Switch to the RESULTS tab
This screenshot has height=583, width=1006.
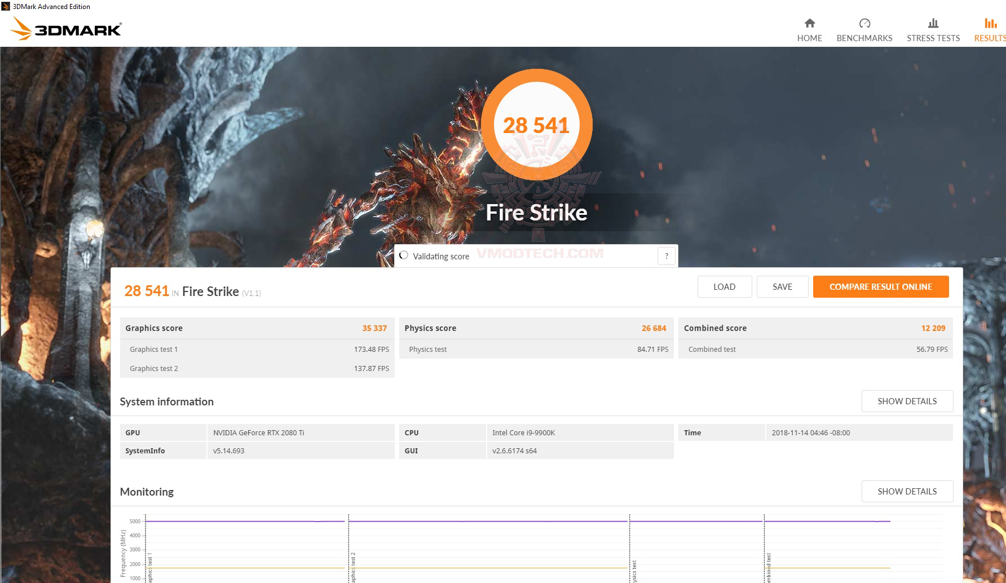pyautogui.click(x=989, y=38)
